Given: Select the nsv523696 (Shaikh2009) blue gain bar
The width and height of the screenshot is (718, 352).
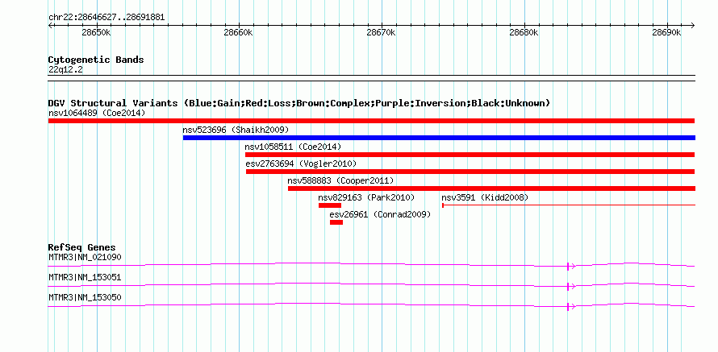Looking at the screenshot, I should point(439,138).
